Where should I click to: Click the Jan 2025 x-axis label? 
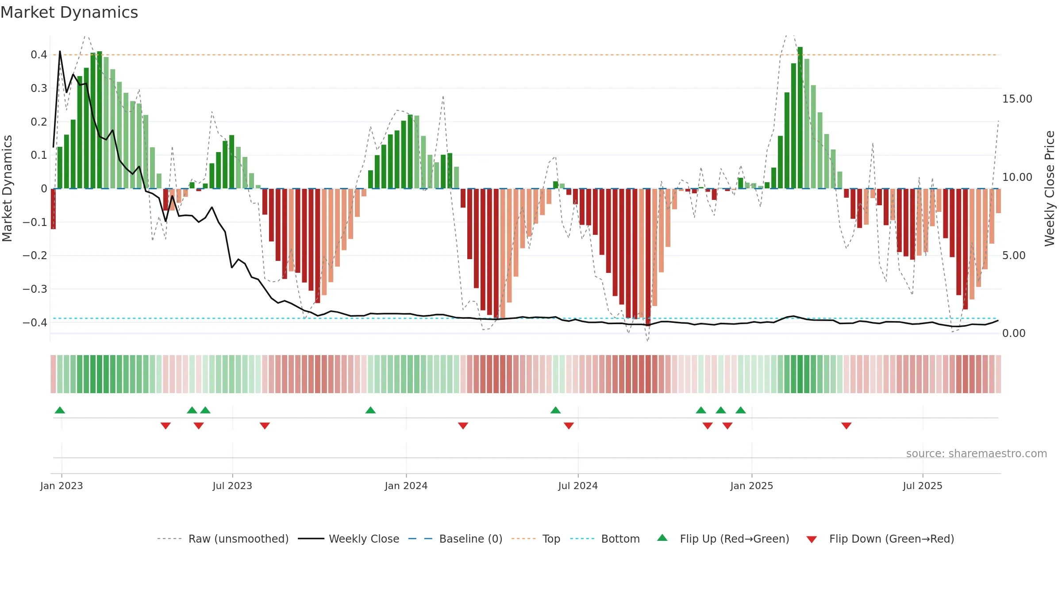pos(752,486)
